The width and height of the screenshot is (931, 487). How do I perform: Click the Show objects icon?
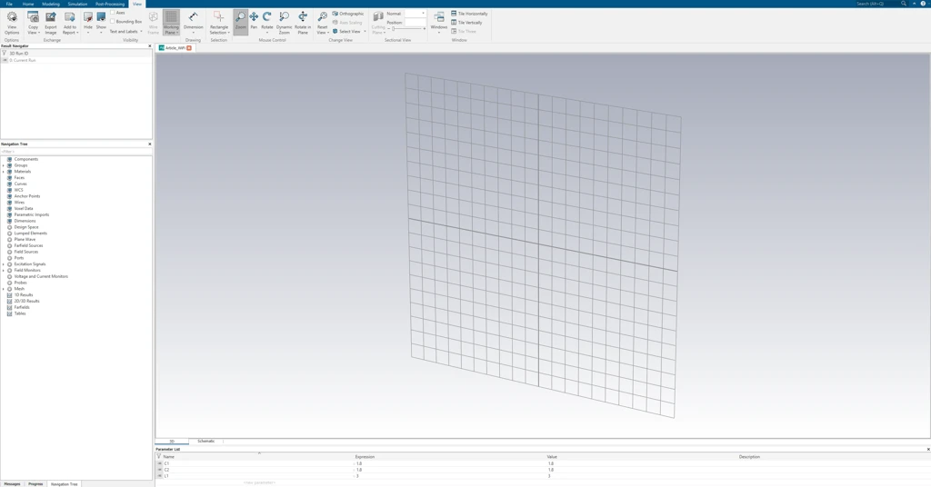point(101,17)
